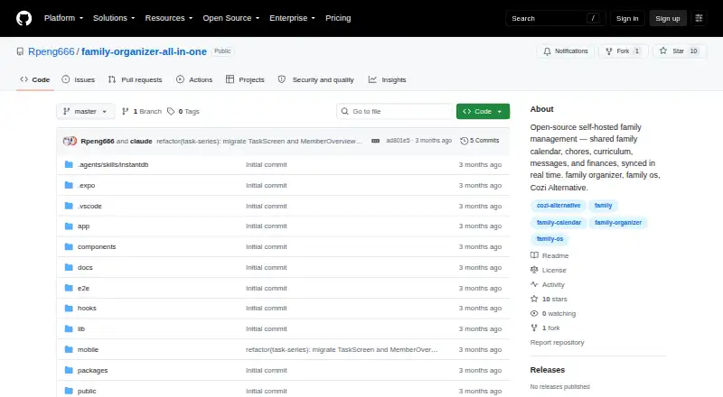This screenshot has width=723, height=397.
Task: Open the Rpeng666 owner link
Action: point(52,51)
